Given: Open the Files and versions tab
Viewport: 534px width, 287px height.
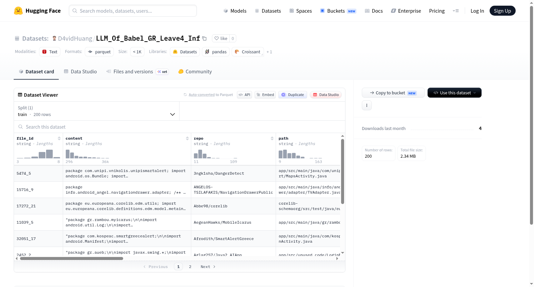Looking at the screenshot, I should tap(138, 71).
